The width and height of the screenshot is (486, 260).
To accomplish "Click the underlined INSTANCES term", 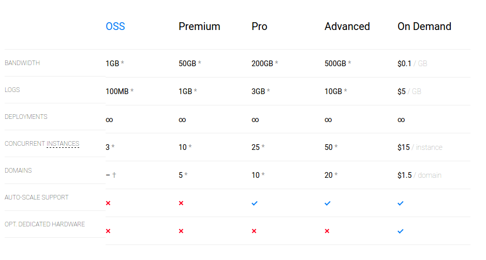I will (63, 144).
